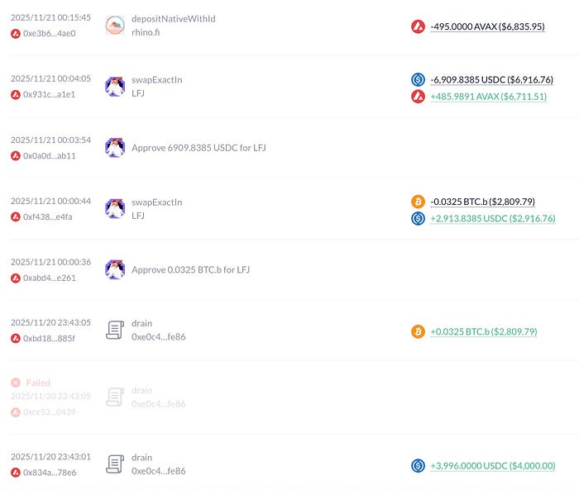Viewport: 579px width, 490px height.
Task: Click the AVAX token icon next to -495.0000 AVAX
Action: click(419, 26)
